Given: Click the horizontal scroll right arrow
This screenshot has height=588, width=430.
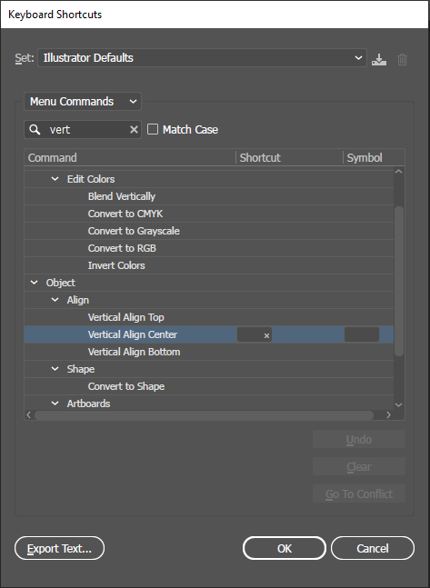Looking at the screenshot, I should pyautogui.click(x=388, y=414).
